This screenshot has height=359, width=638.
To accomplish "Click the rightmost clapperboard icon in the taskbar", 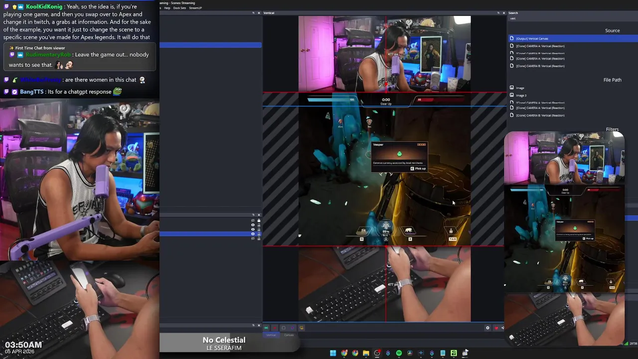I will (x=465, y=353).
